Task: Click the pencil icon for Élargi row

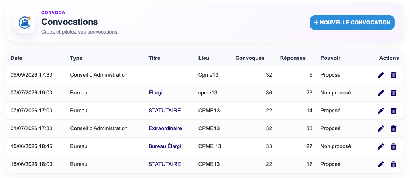Action: pyautogui.click(x=381, y=93)
